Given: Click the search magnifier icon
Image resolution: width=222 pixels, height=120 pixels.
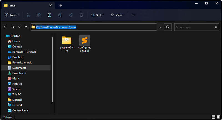Looking at the screenshot, I should coord(216,27).
